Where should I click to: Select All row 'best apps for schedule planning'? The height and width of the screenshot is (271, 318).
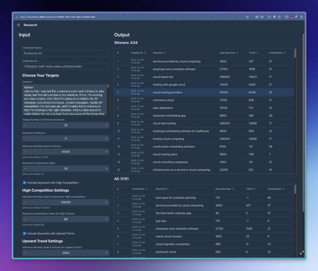pyautogui.click(x=204, y=198)
